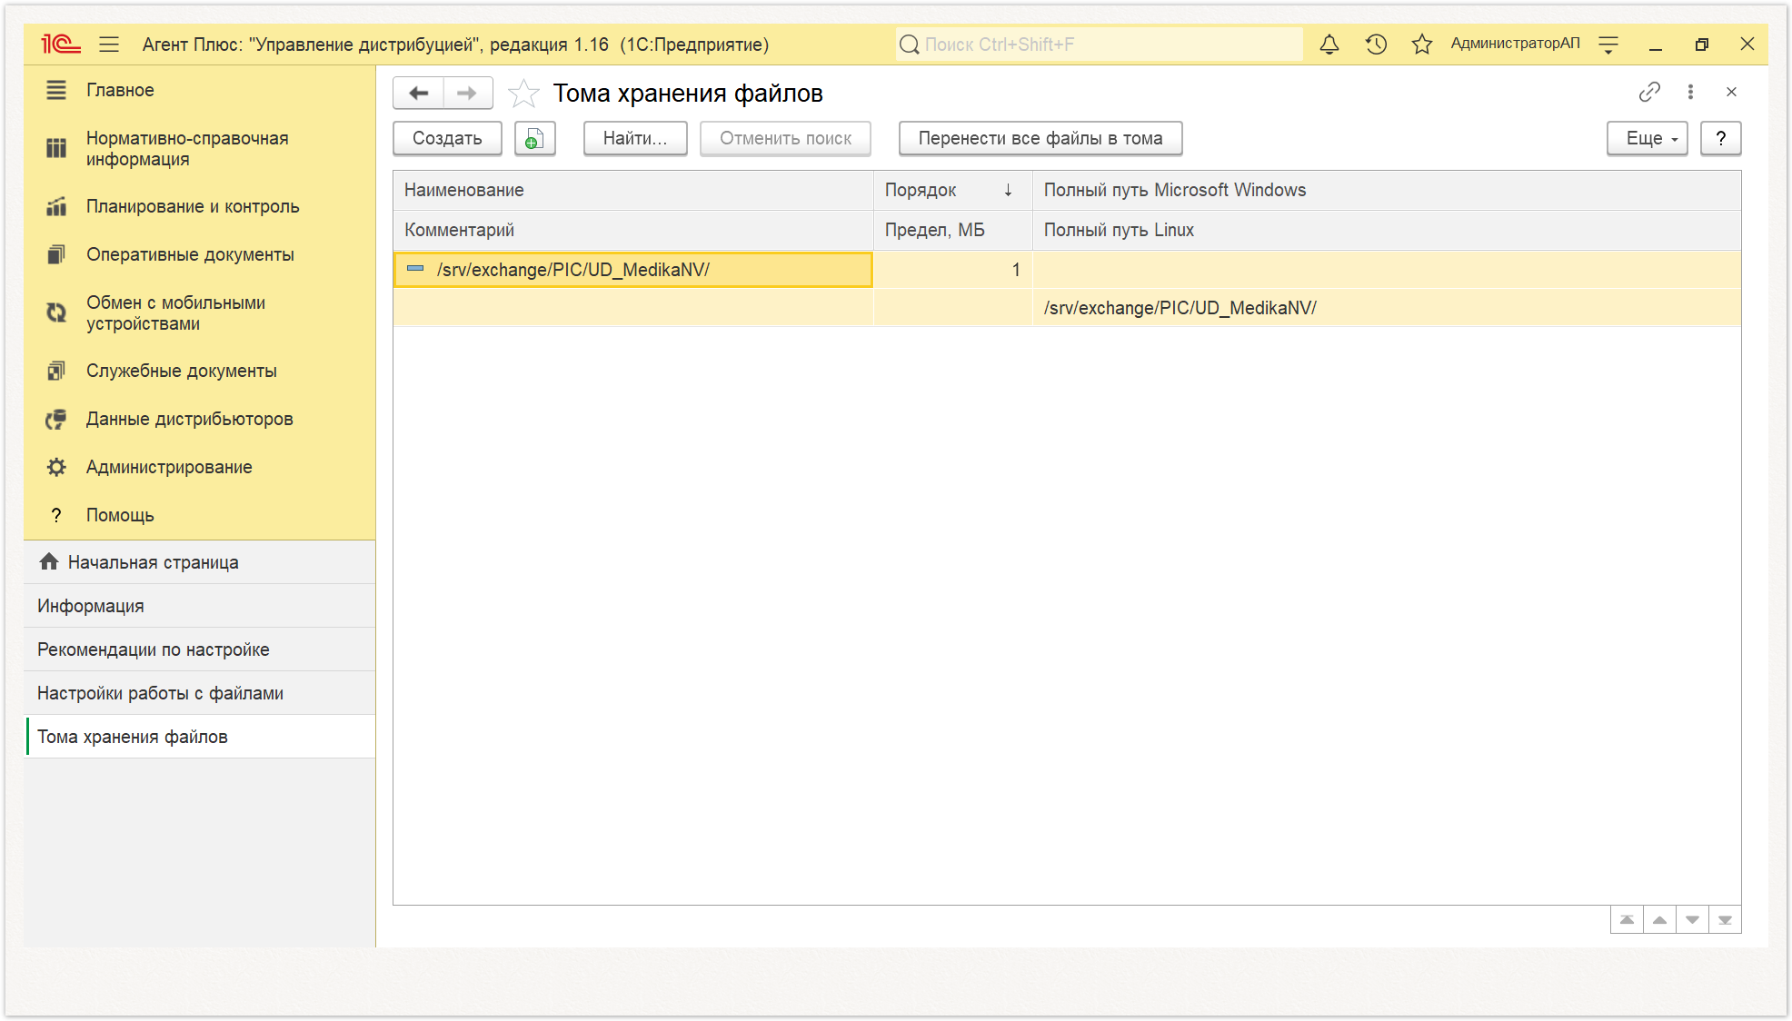Viewport: 1792px width, 1021px height.
Task: Click Перенести все файлы в тома
Action: 1040,138
